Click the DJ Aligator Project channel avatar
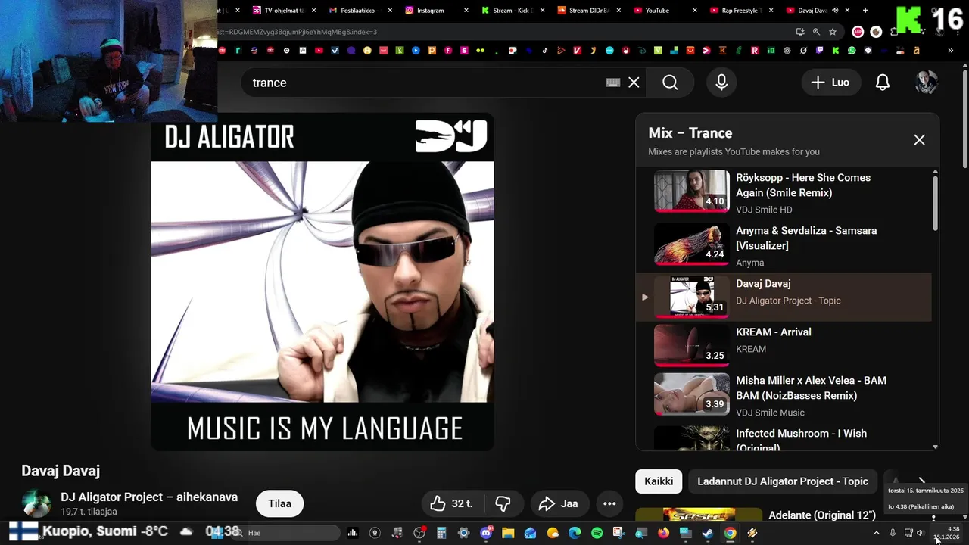969x545 pixels. point(36,503)
